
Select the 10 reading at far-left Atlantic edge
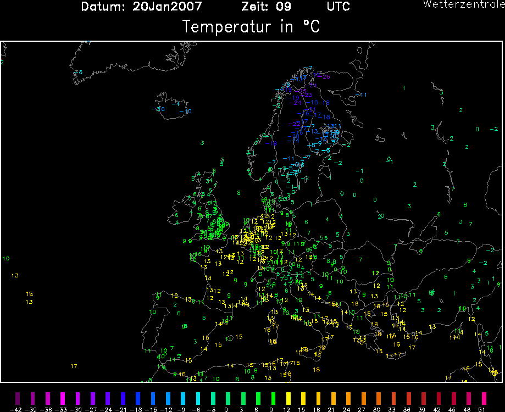[x=6, y=259]
